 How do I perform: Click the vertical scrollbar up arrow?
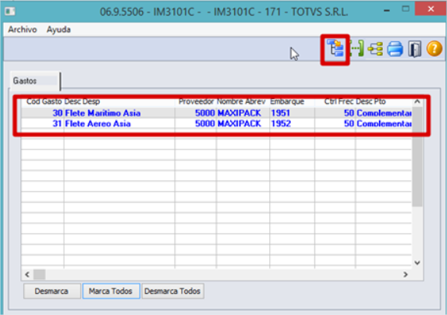(417, 101)
